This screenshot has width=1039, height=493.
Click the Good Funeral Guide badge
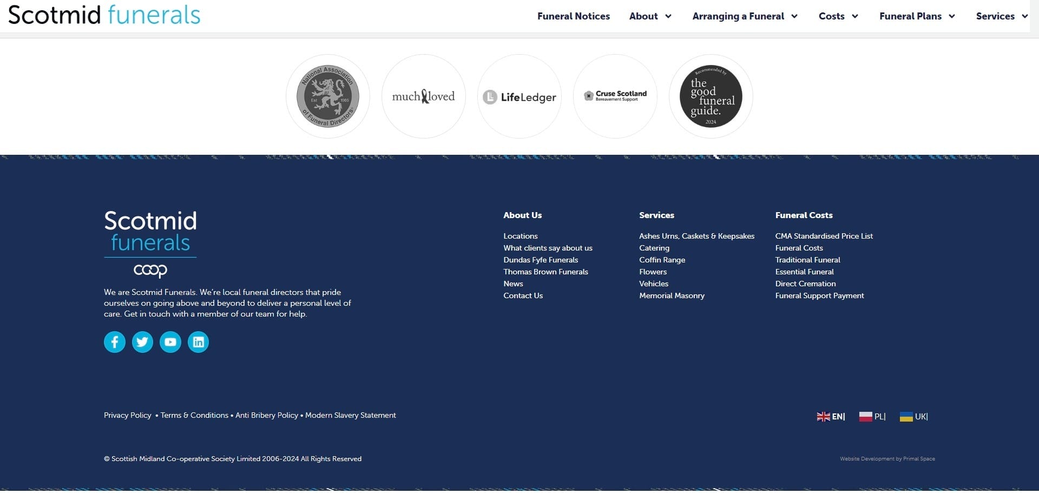pyautogui.click(x=711, y=96)
